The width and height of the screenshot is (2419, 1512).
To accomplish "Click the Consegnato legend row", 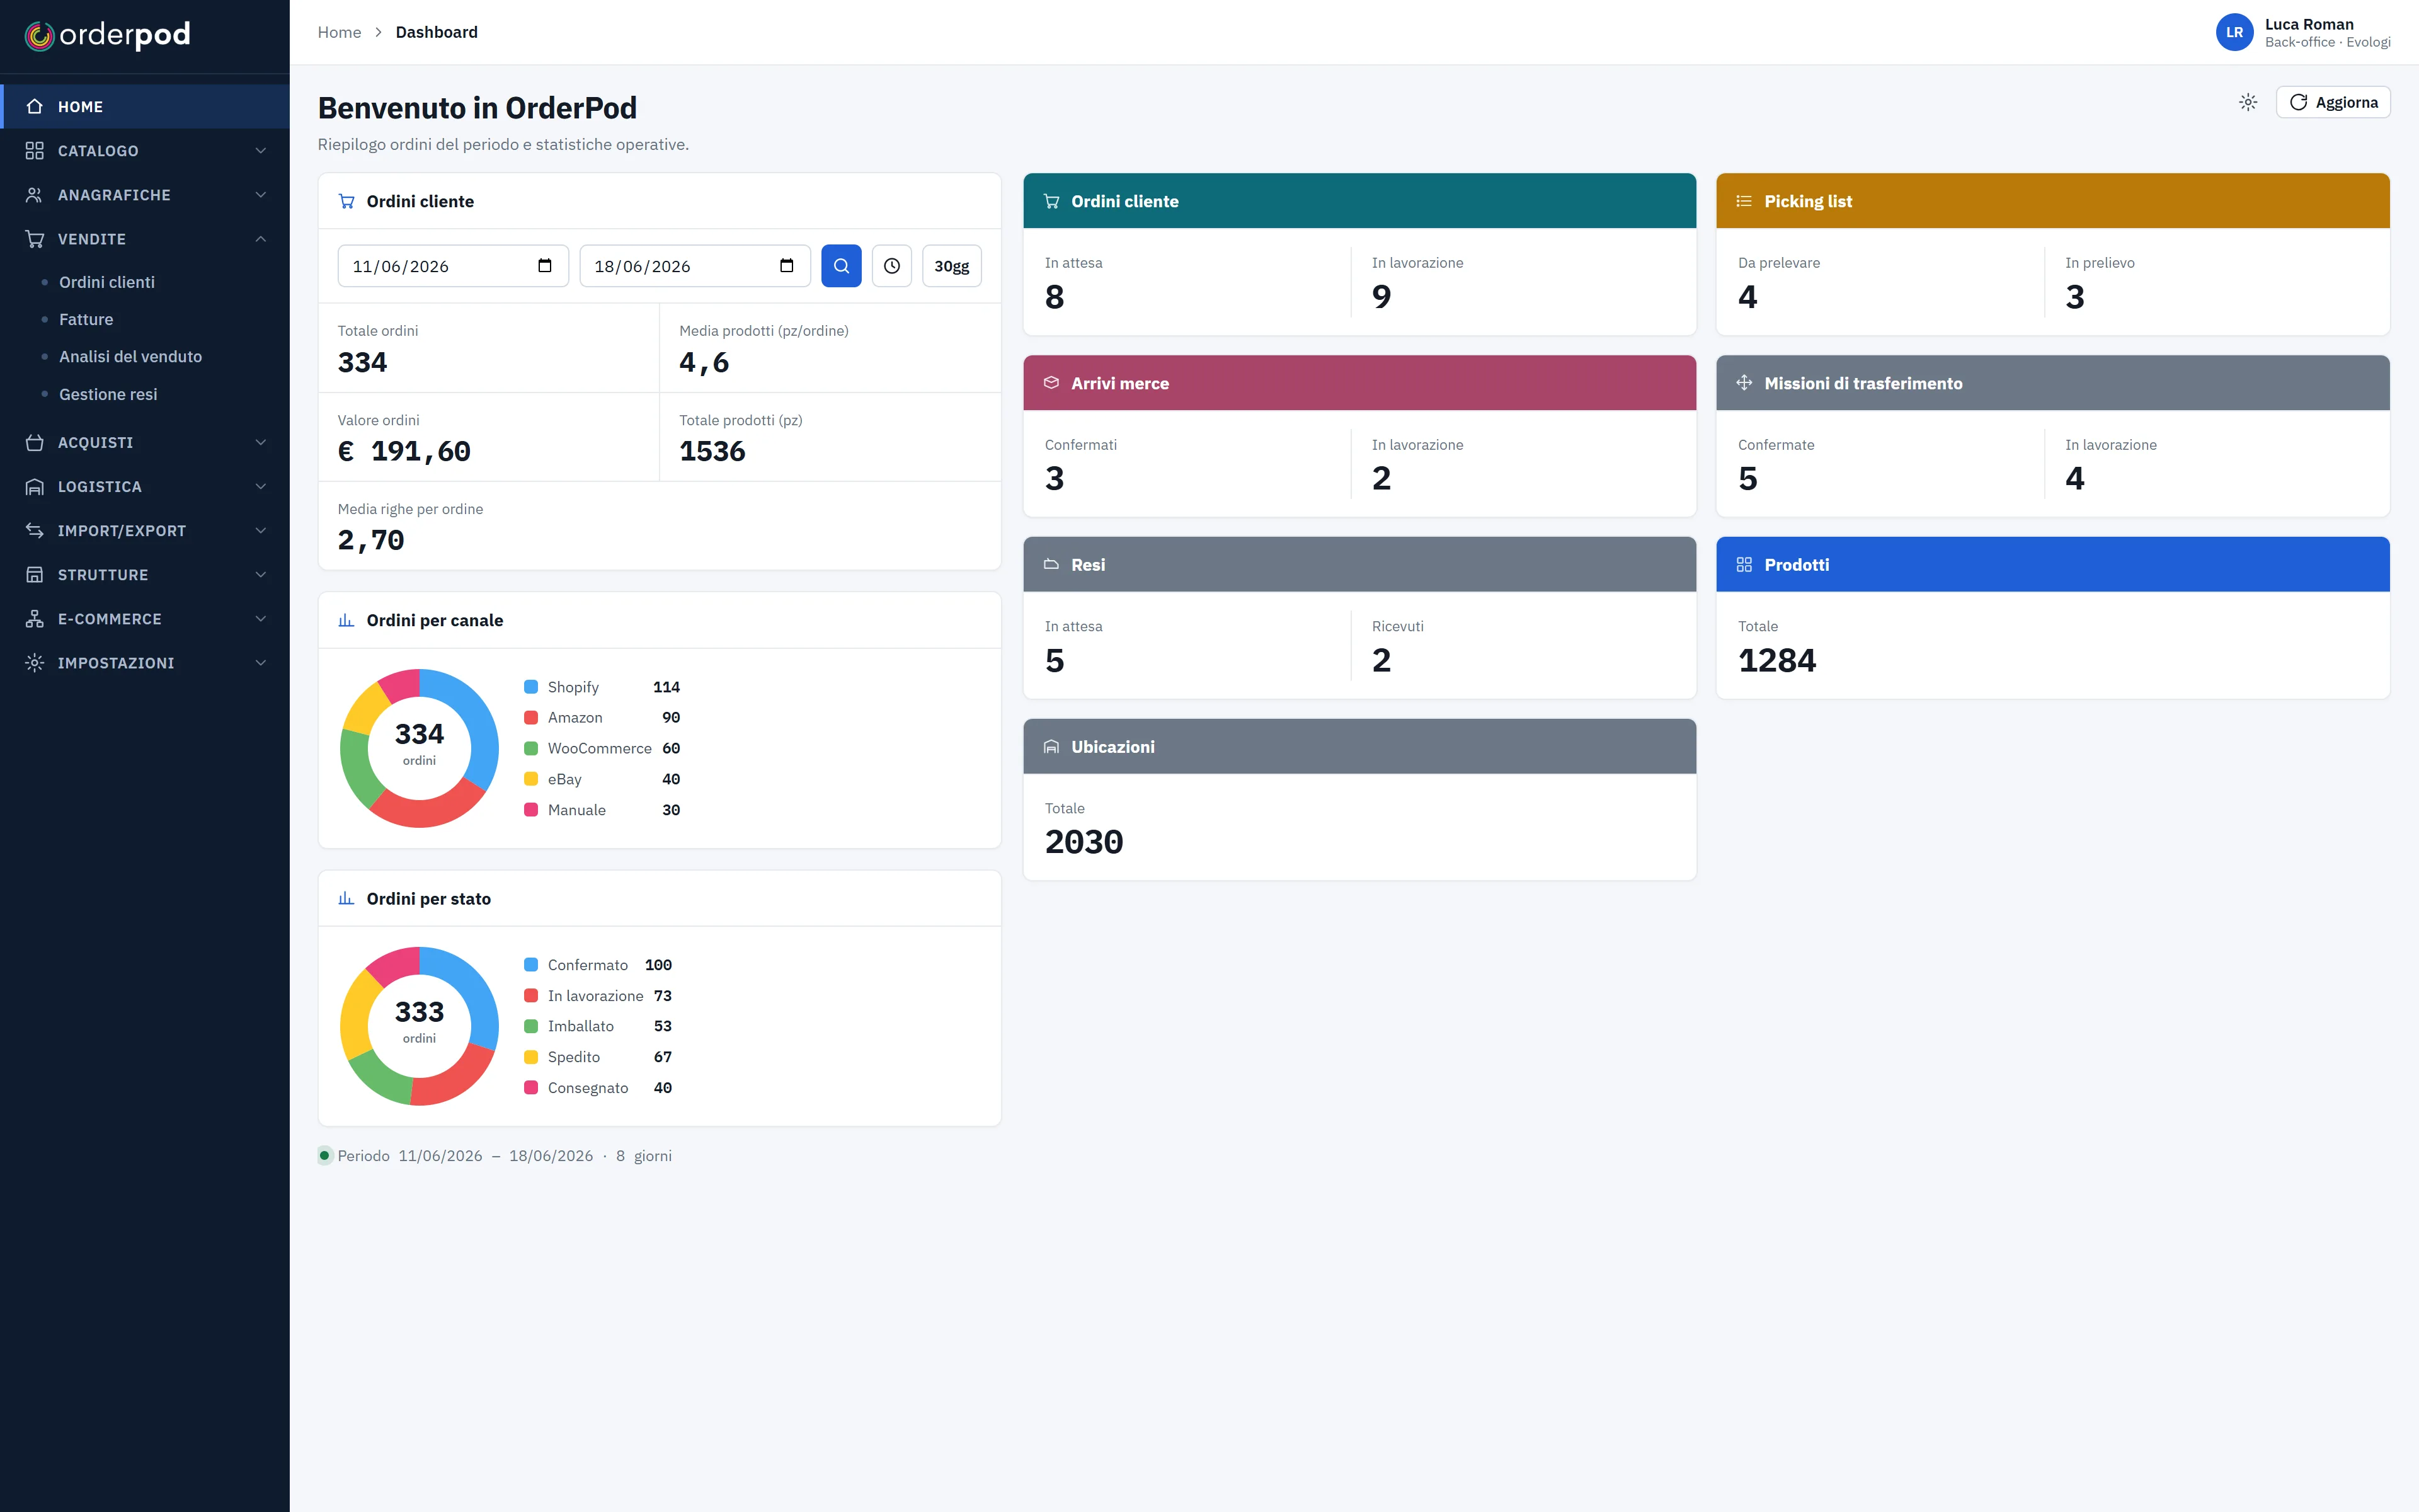I will pyautogui.click(x=598, y=1088).
